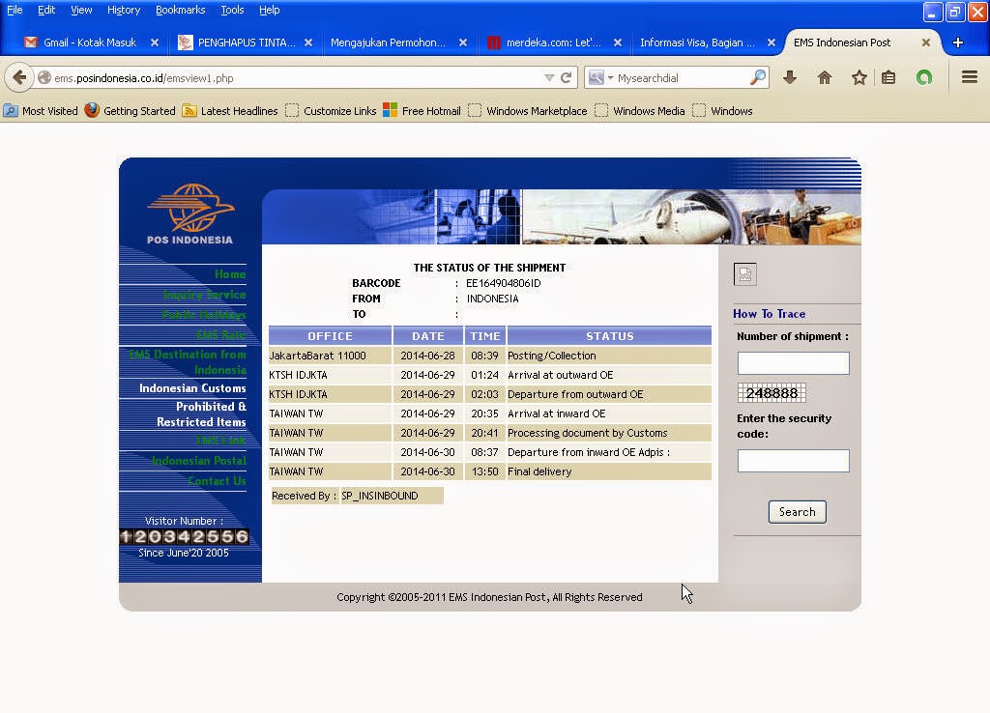Screen dimensions: 990x713
Task: Click the Final delivery status cell
Action: tap(609, 471)
